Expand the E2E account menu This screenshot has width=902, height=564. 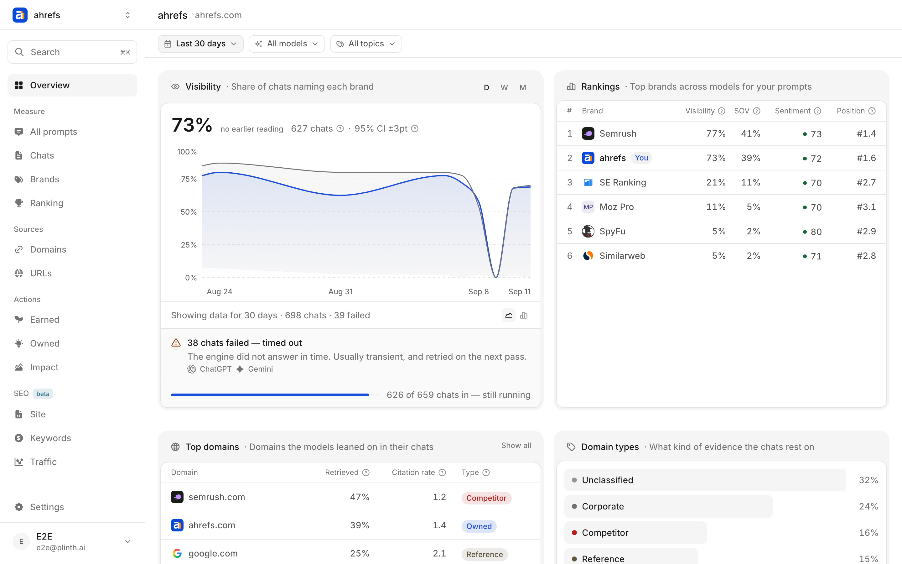coord(127,541)
